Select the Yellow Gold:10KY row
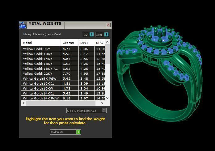The image size is (215, 151). pyautogui.click(x=63, y=54)
